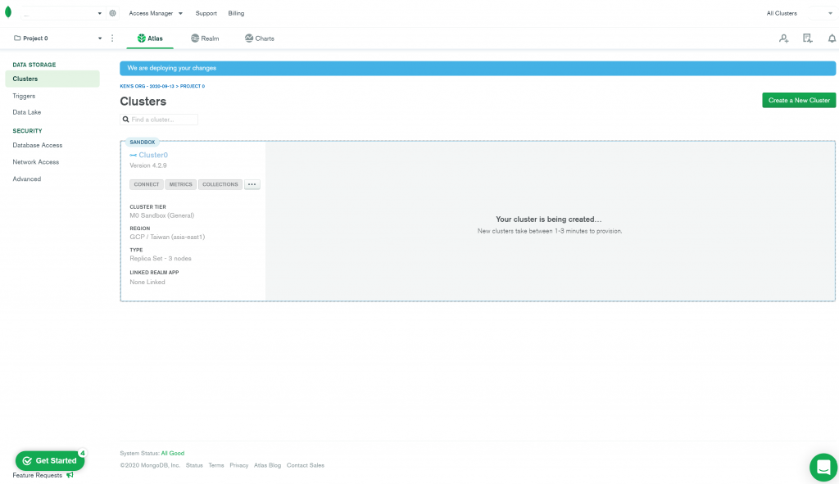
Task: Open the Access Manager dropdown
Action: 155,13
